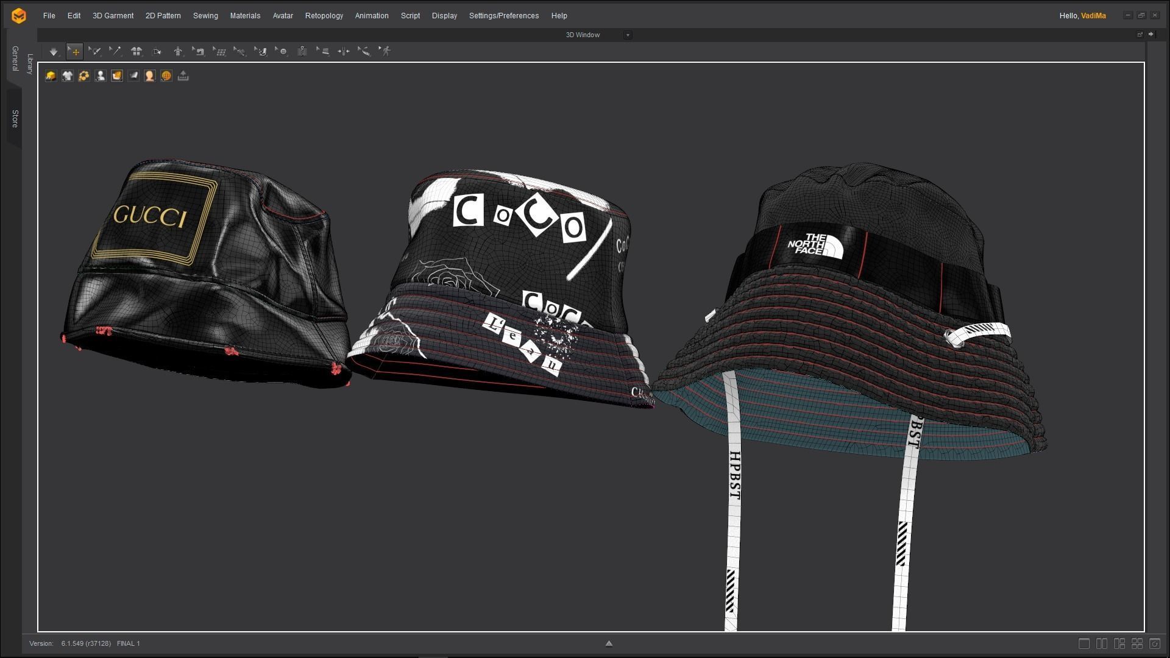Open the Display menu
The height and width of the screenshot is (658, 1170).
pyautogui.click(x=444, y=16)
